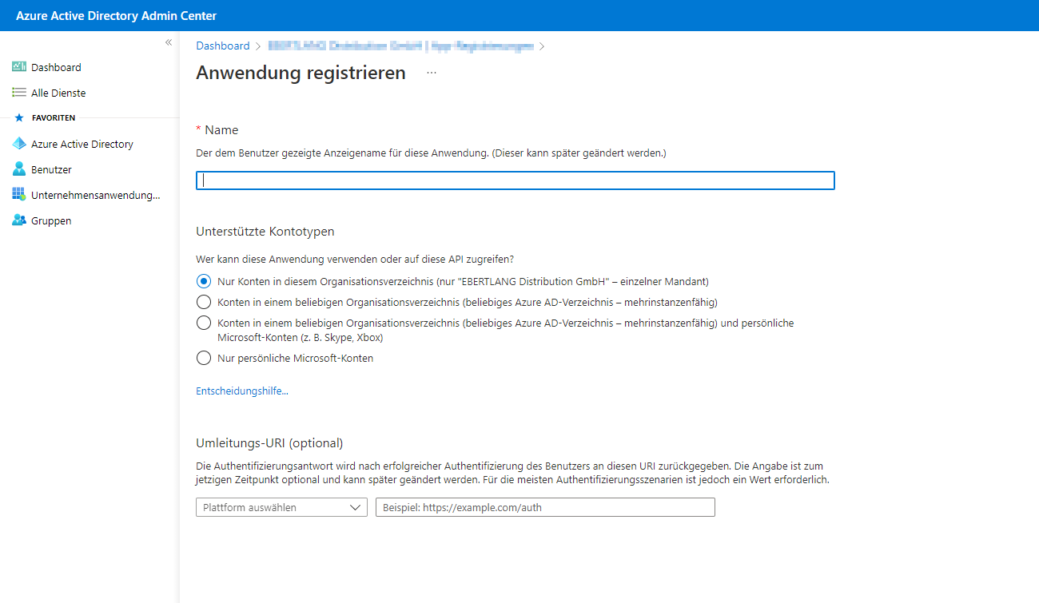Click the Alle Dienste list icon
The height and width of the screenshot is (603, 1039).
point(19,93)
